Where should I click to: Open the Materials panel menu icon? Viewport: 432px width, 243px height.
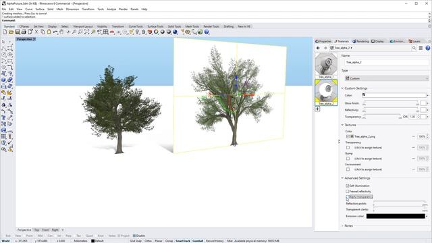[421, 48]
